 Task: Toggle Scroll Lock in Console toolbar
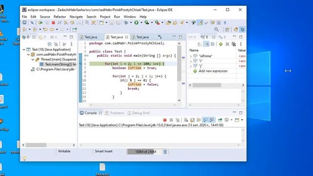click(192, 120)
